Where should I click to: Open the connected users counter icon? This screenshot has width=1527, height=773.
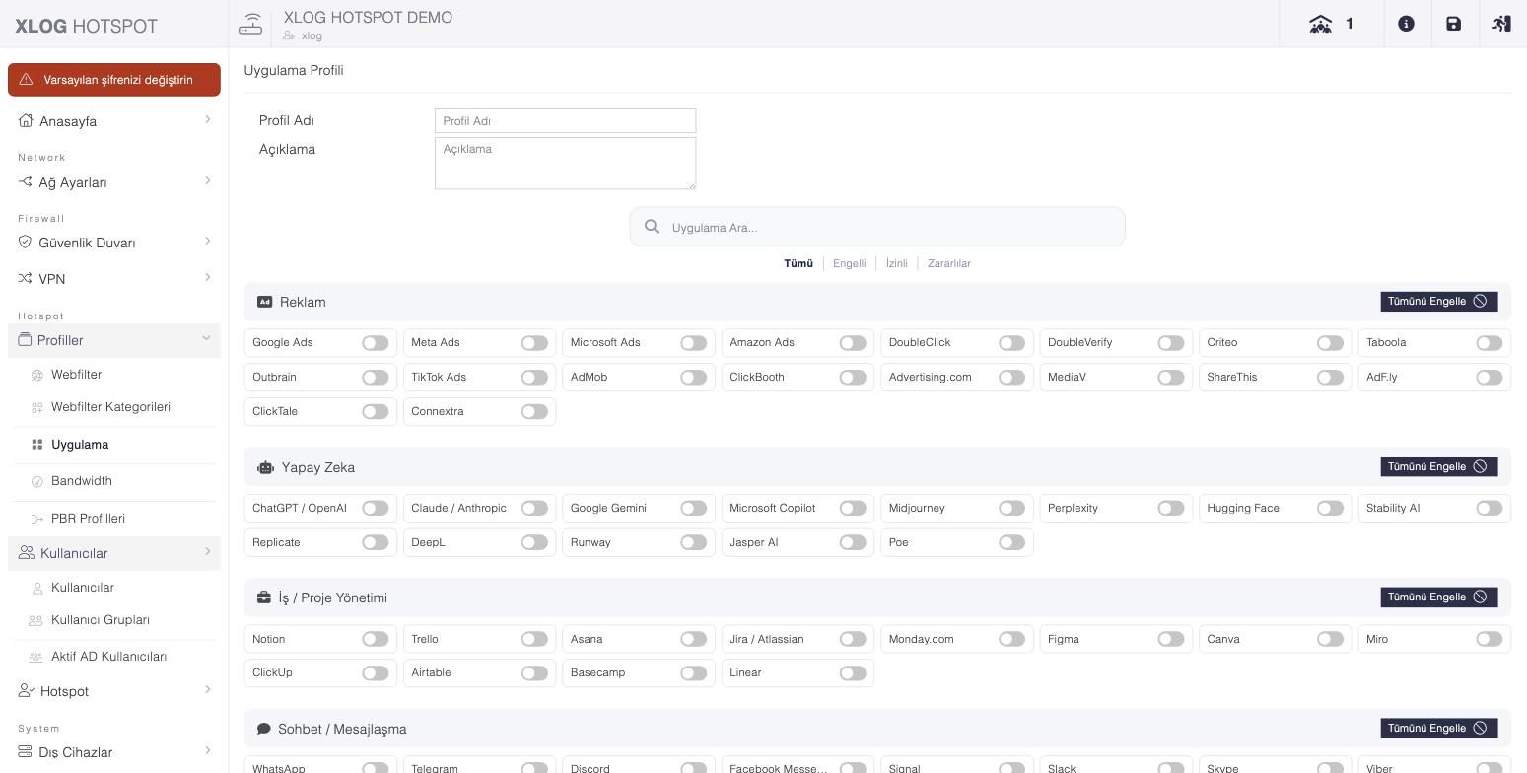point(1320,24)
